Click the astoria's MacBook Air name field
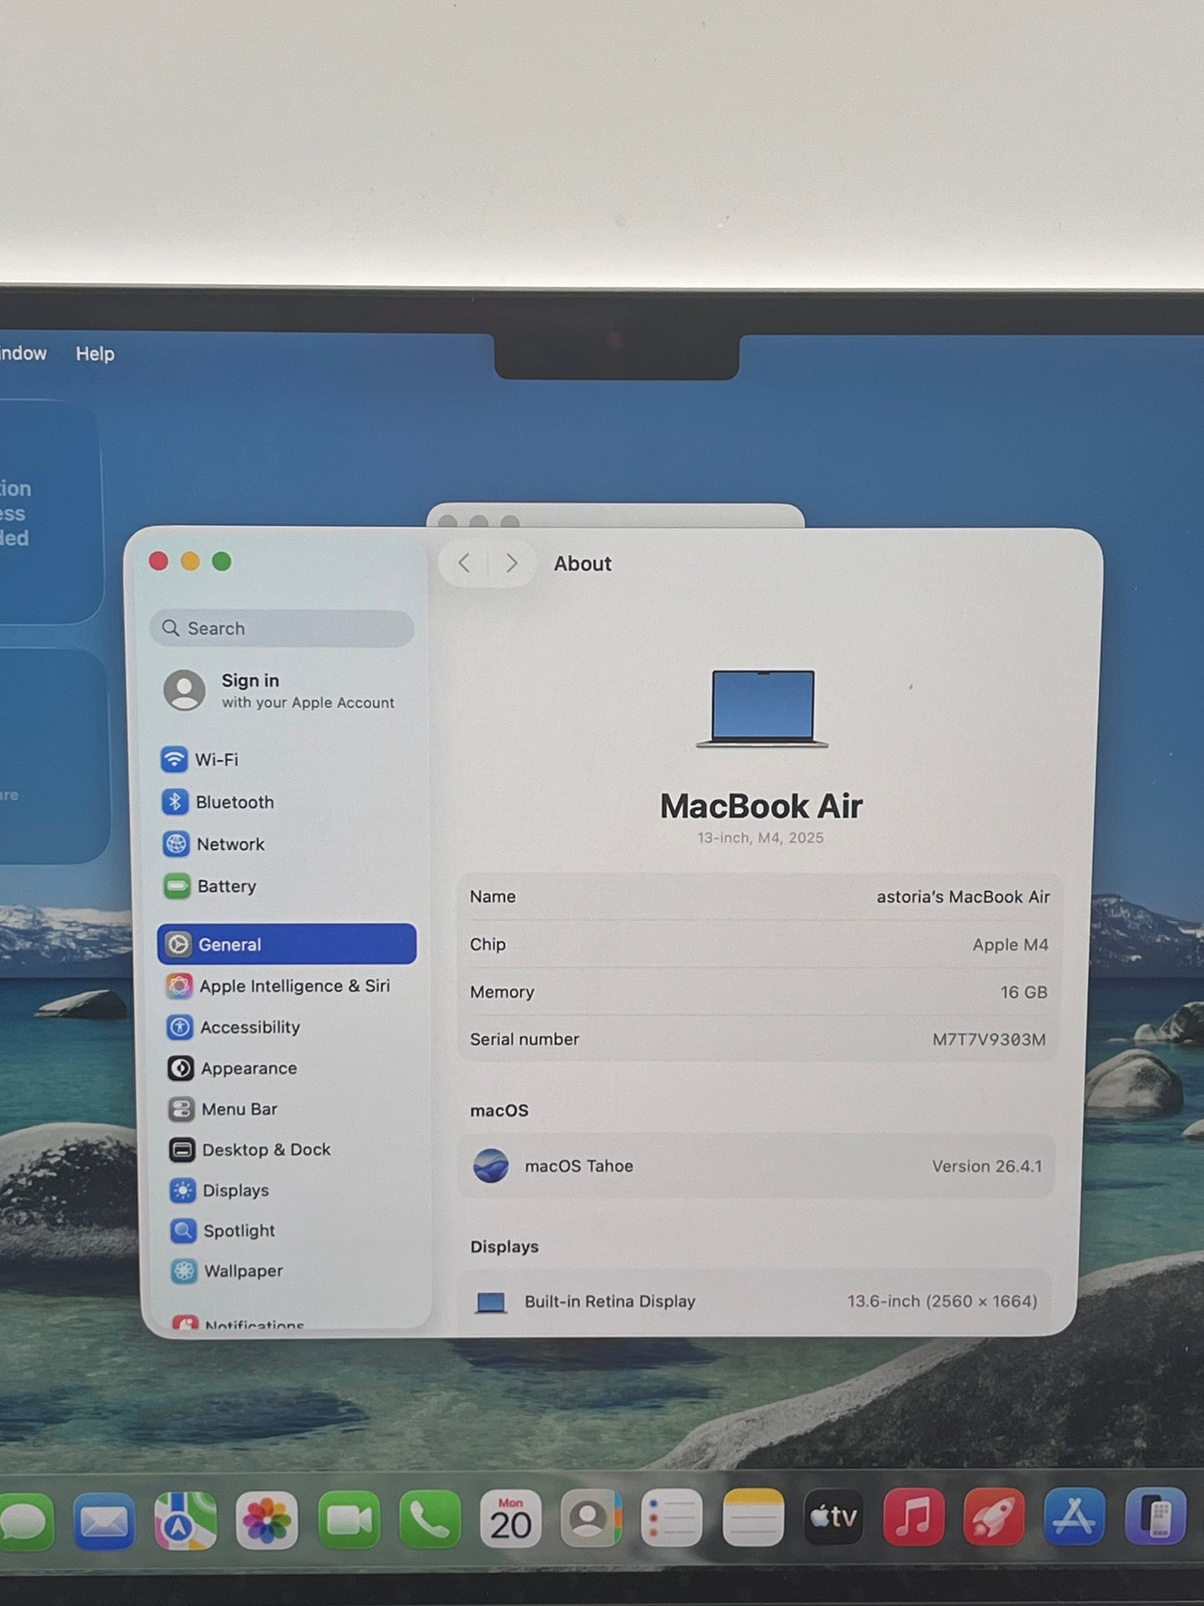 point(962,897)
